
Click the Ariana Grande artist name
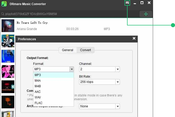[x=27, y=29]
